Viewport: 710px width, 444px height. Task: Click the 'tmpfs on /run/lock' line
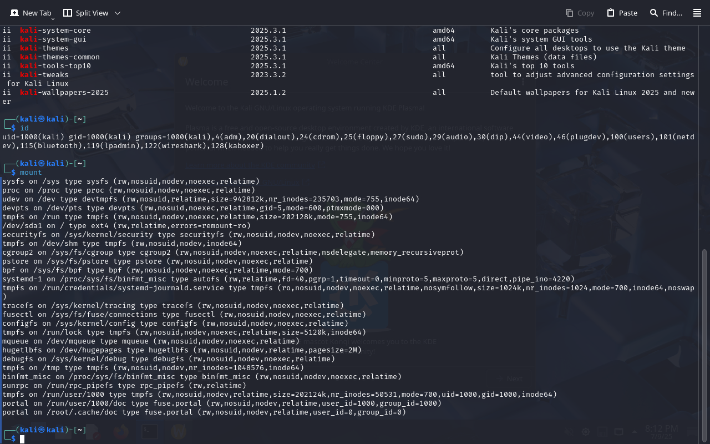[184, 332]
